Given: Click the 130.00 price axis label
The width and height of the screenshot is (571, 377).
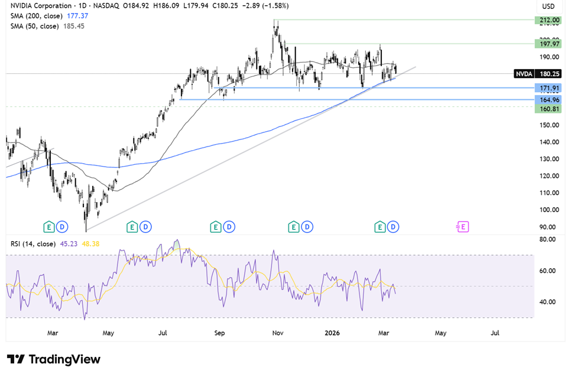Looking at the screenshot, I should pyautogui.click(x=549, y=159).
